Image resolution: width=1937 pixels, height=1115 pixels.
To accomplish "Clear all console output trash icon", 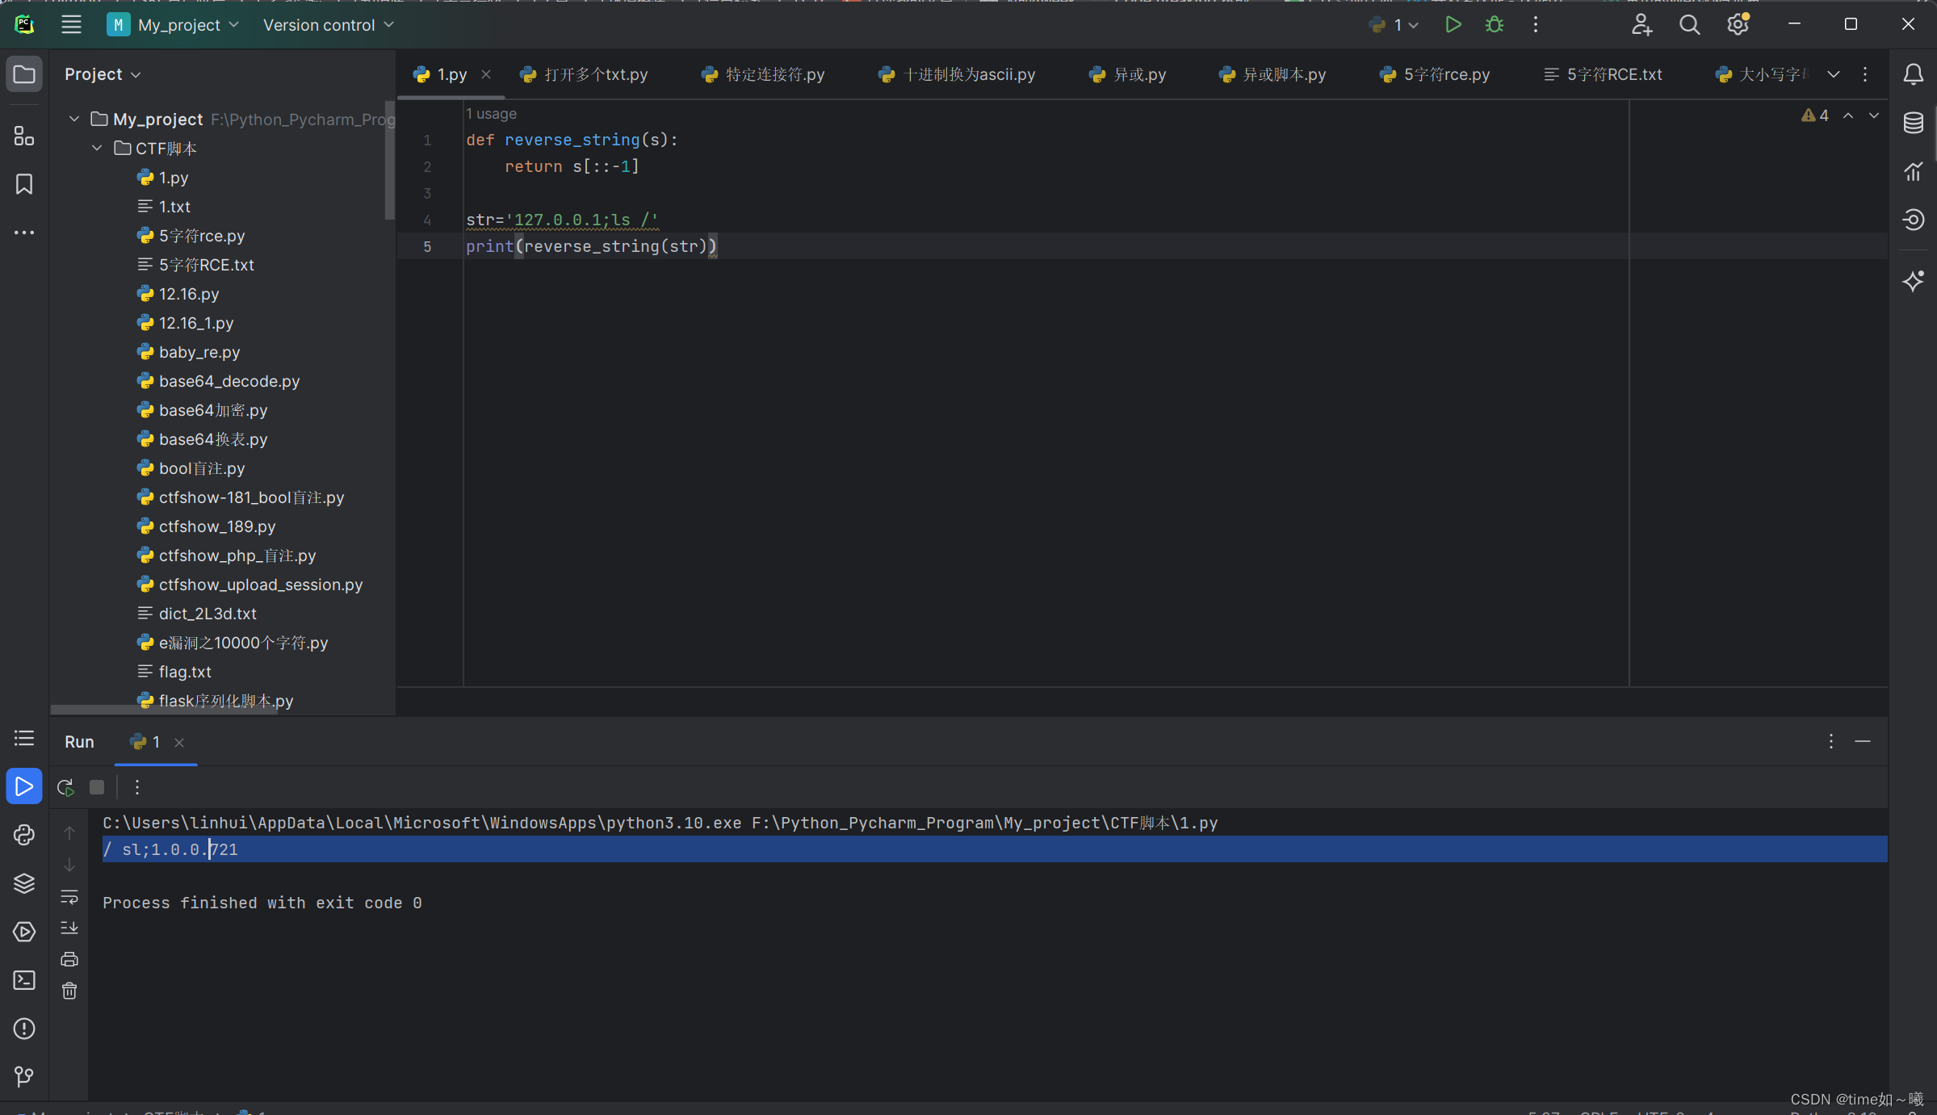I will [69, 991].
